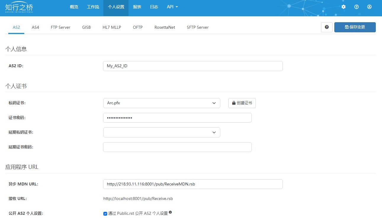382x221 pixels.
Task: Select the RosettaNet tab
Action: tap(165, 27)
